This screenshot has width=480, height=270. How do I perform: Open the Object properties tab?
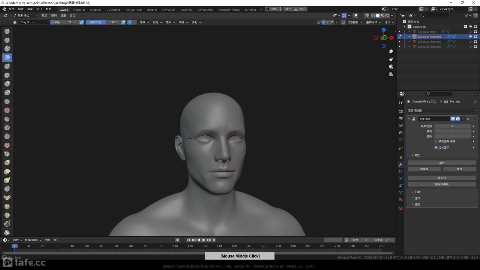click(x=401, y=157)
